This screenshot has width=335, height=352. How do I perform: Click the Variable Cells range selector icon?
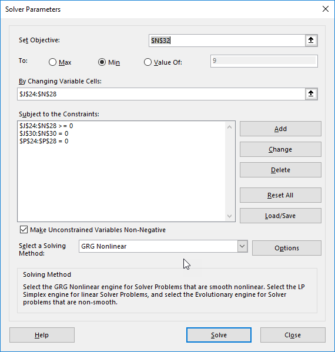311,94
